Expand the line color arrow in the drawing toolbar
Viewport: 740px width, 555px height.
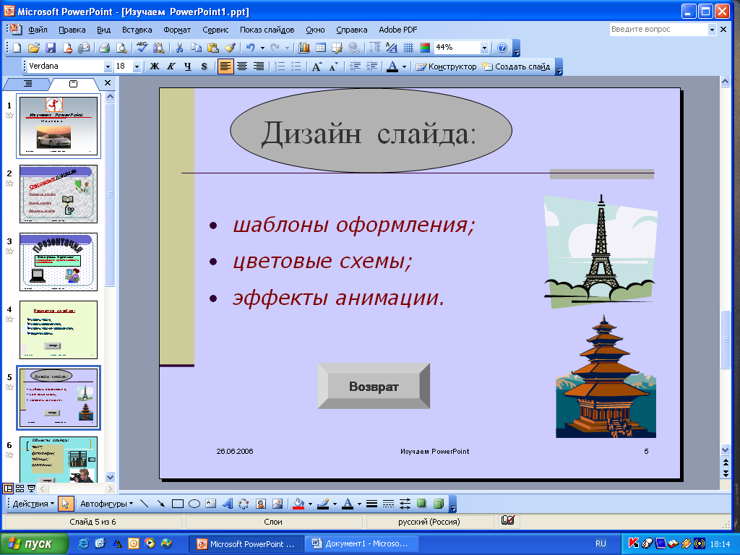335,504
